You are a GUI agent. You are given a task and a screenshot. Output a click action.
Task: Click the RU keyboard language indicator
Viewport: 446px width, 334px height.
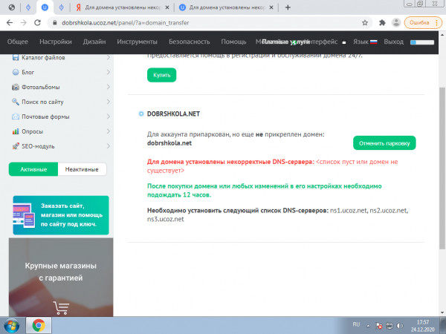[356, 324]
